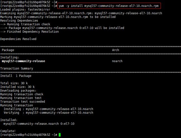Click 'Downloading packages:' line
Screen dimensions: 181x138
(18, 91)
